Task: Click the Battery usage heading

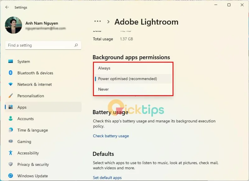Action: point(110,112)
